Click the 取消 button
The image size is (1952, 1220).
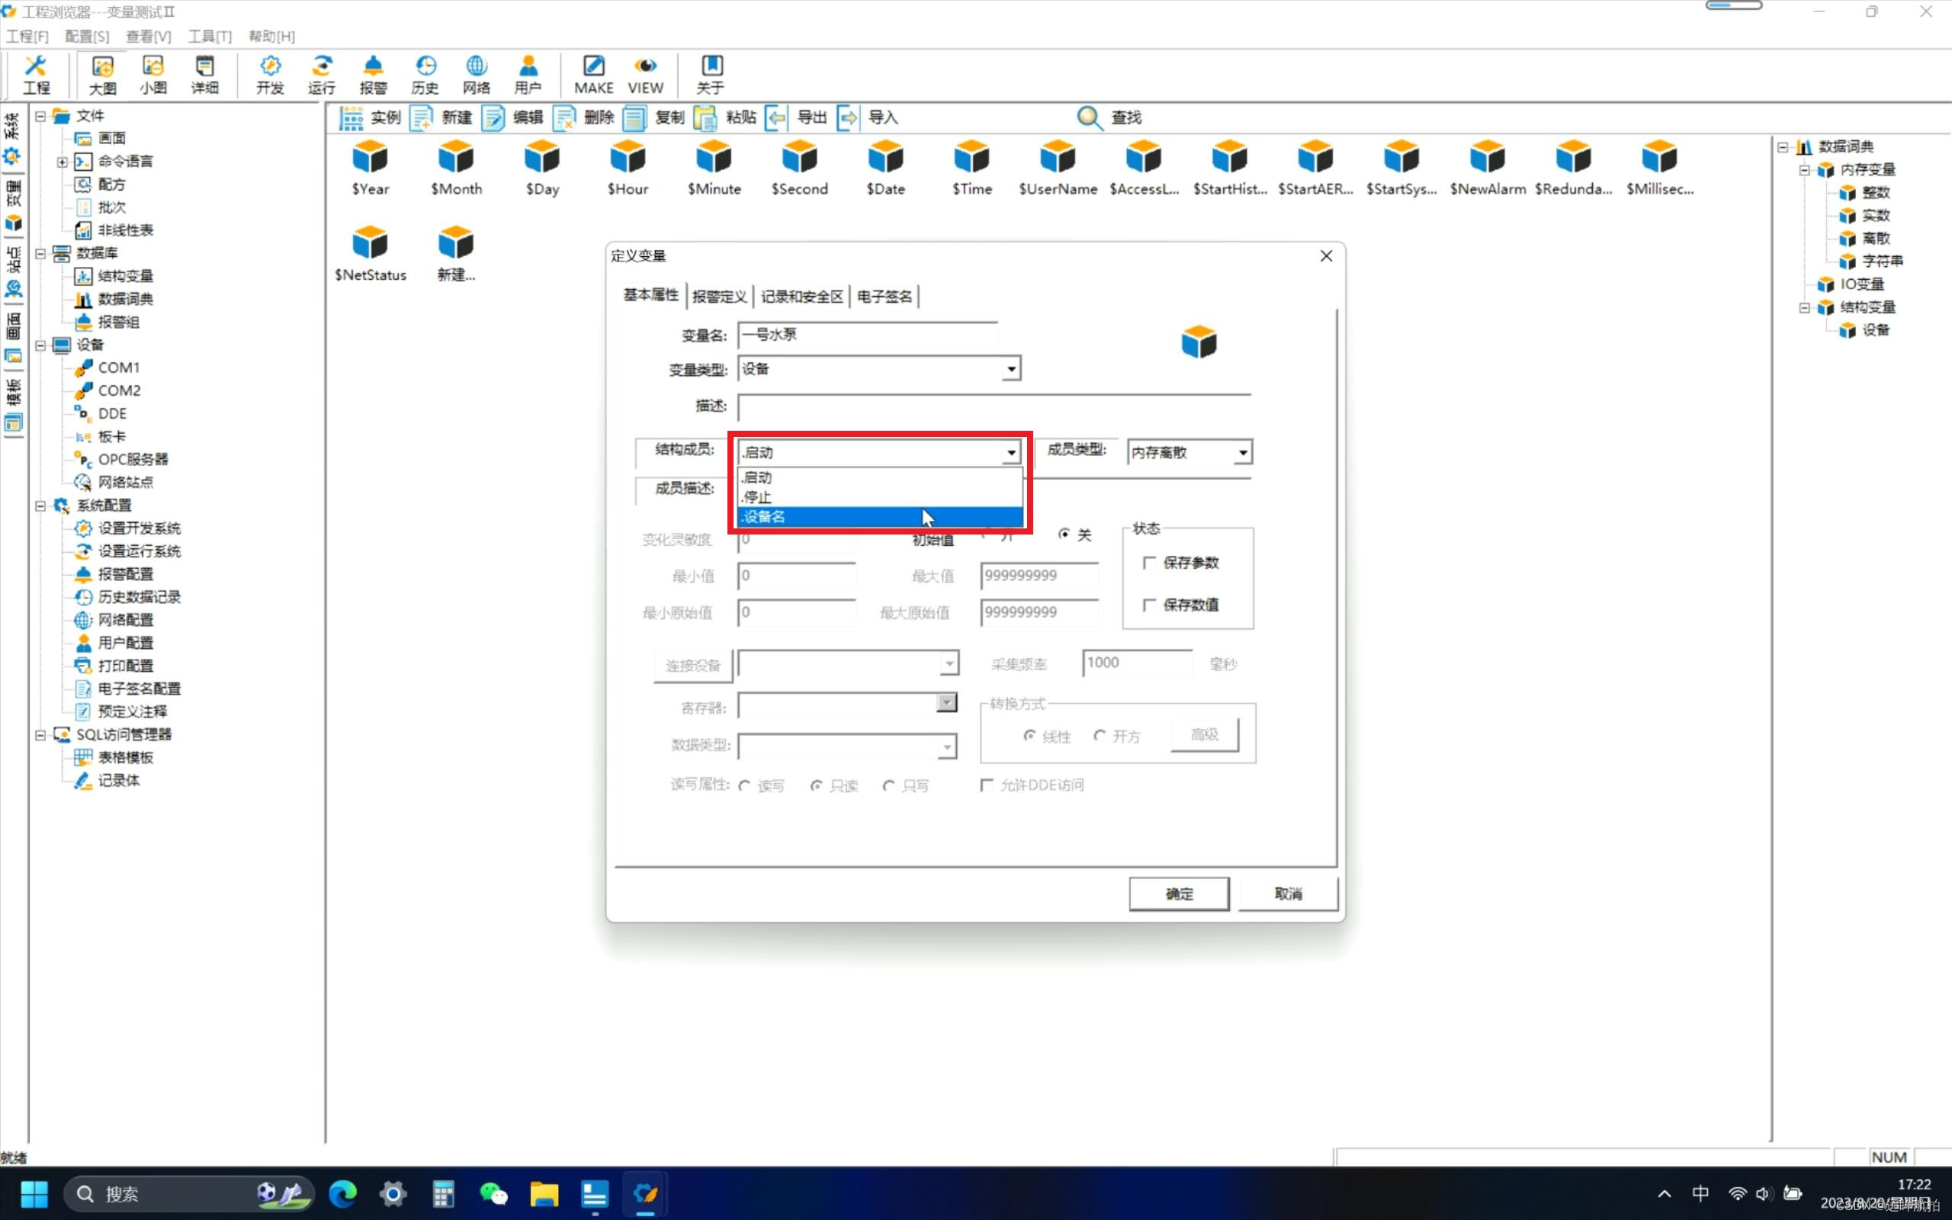pyautogui.click(x=1287, y=893)
